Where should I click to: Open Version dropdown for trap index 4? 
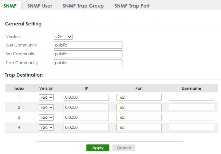46,127
